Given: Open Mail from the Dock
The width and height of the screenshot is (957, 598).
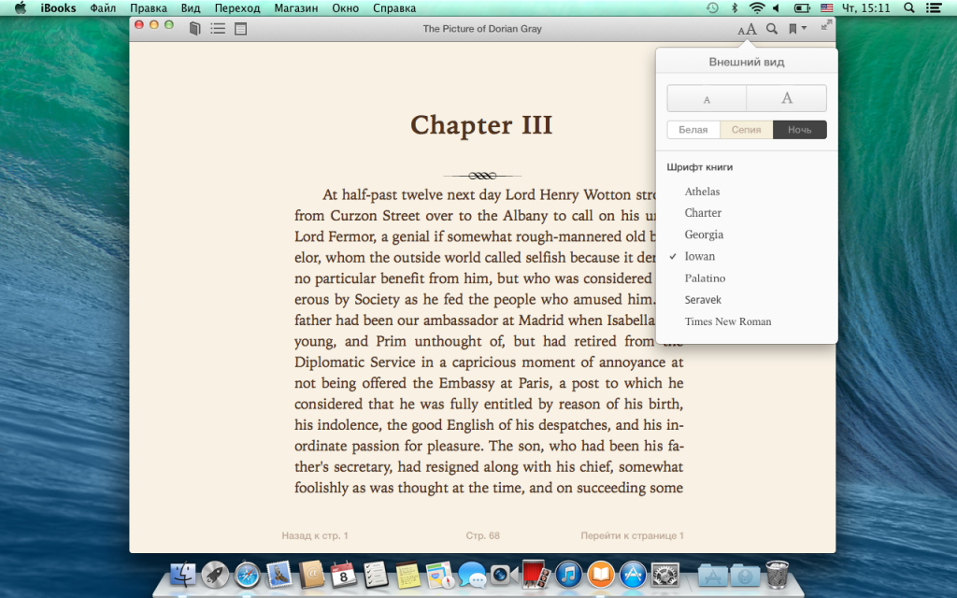Looking at the screenshot, I should 279,575.
